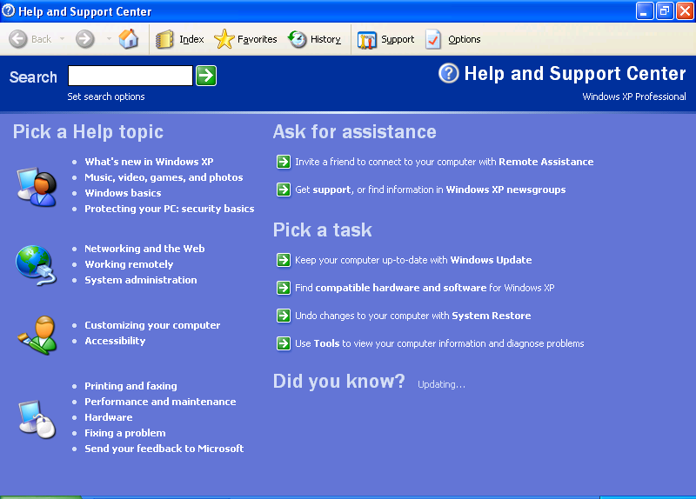Open Customizing your computer topic
696x499 pixels.
(x=152, y=325)
